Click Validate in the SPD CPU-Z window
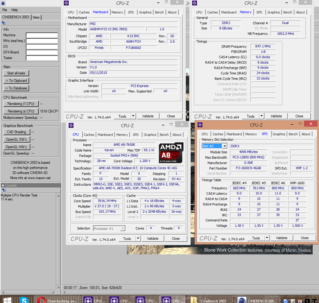 282,238
